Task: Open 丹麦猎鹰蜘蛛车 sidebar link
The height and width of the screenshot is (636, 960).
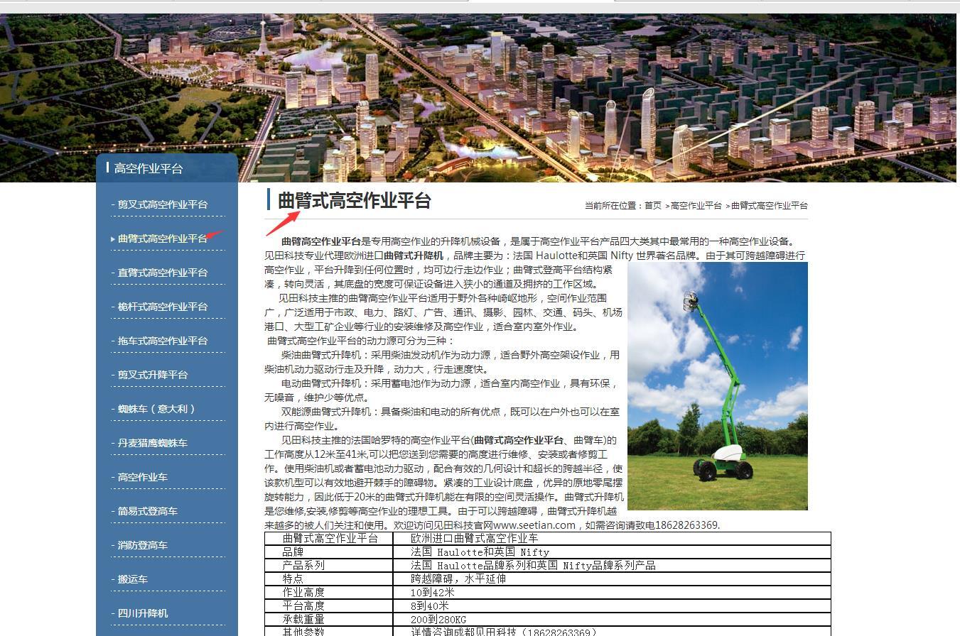Action: (x=153, y=443)
